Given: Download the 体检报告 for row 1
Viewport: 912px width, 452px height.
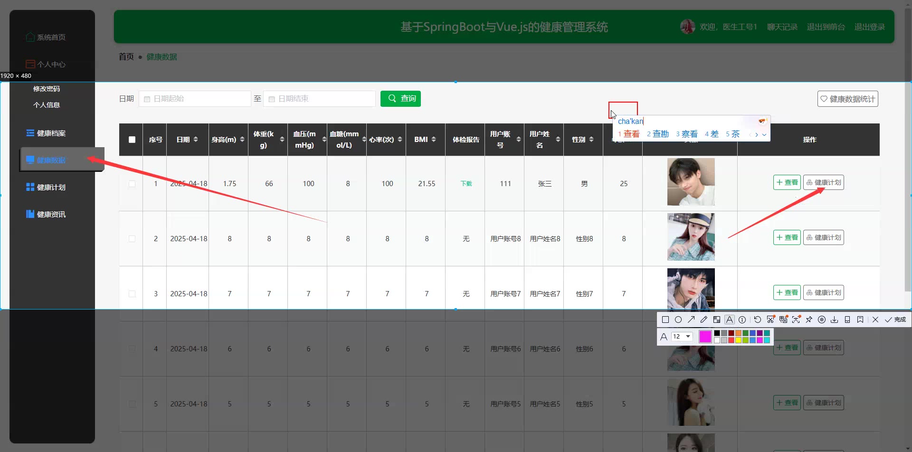Looking at the screenshot, I should click(x=466, y=184).
